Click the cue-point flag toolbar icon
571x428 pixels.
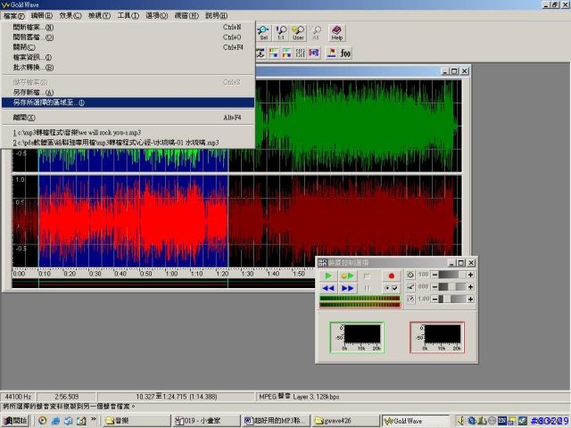pos(331,53)
